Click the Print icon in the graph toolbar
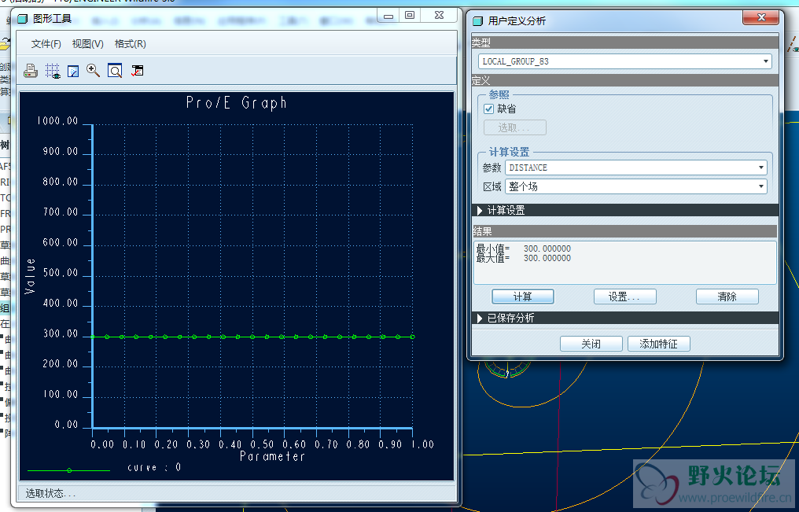This screenshot has height=512, width=799. click(x=31, y=71)
